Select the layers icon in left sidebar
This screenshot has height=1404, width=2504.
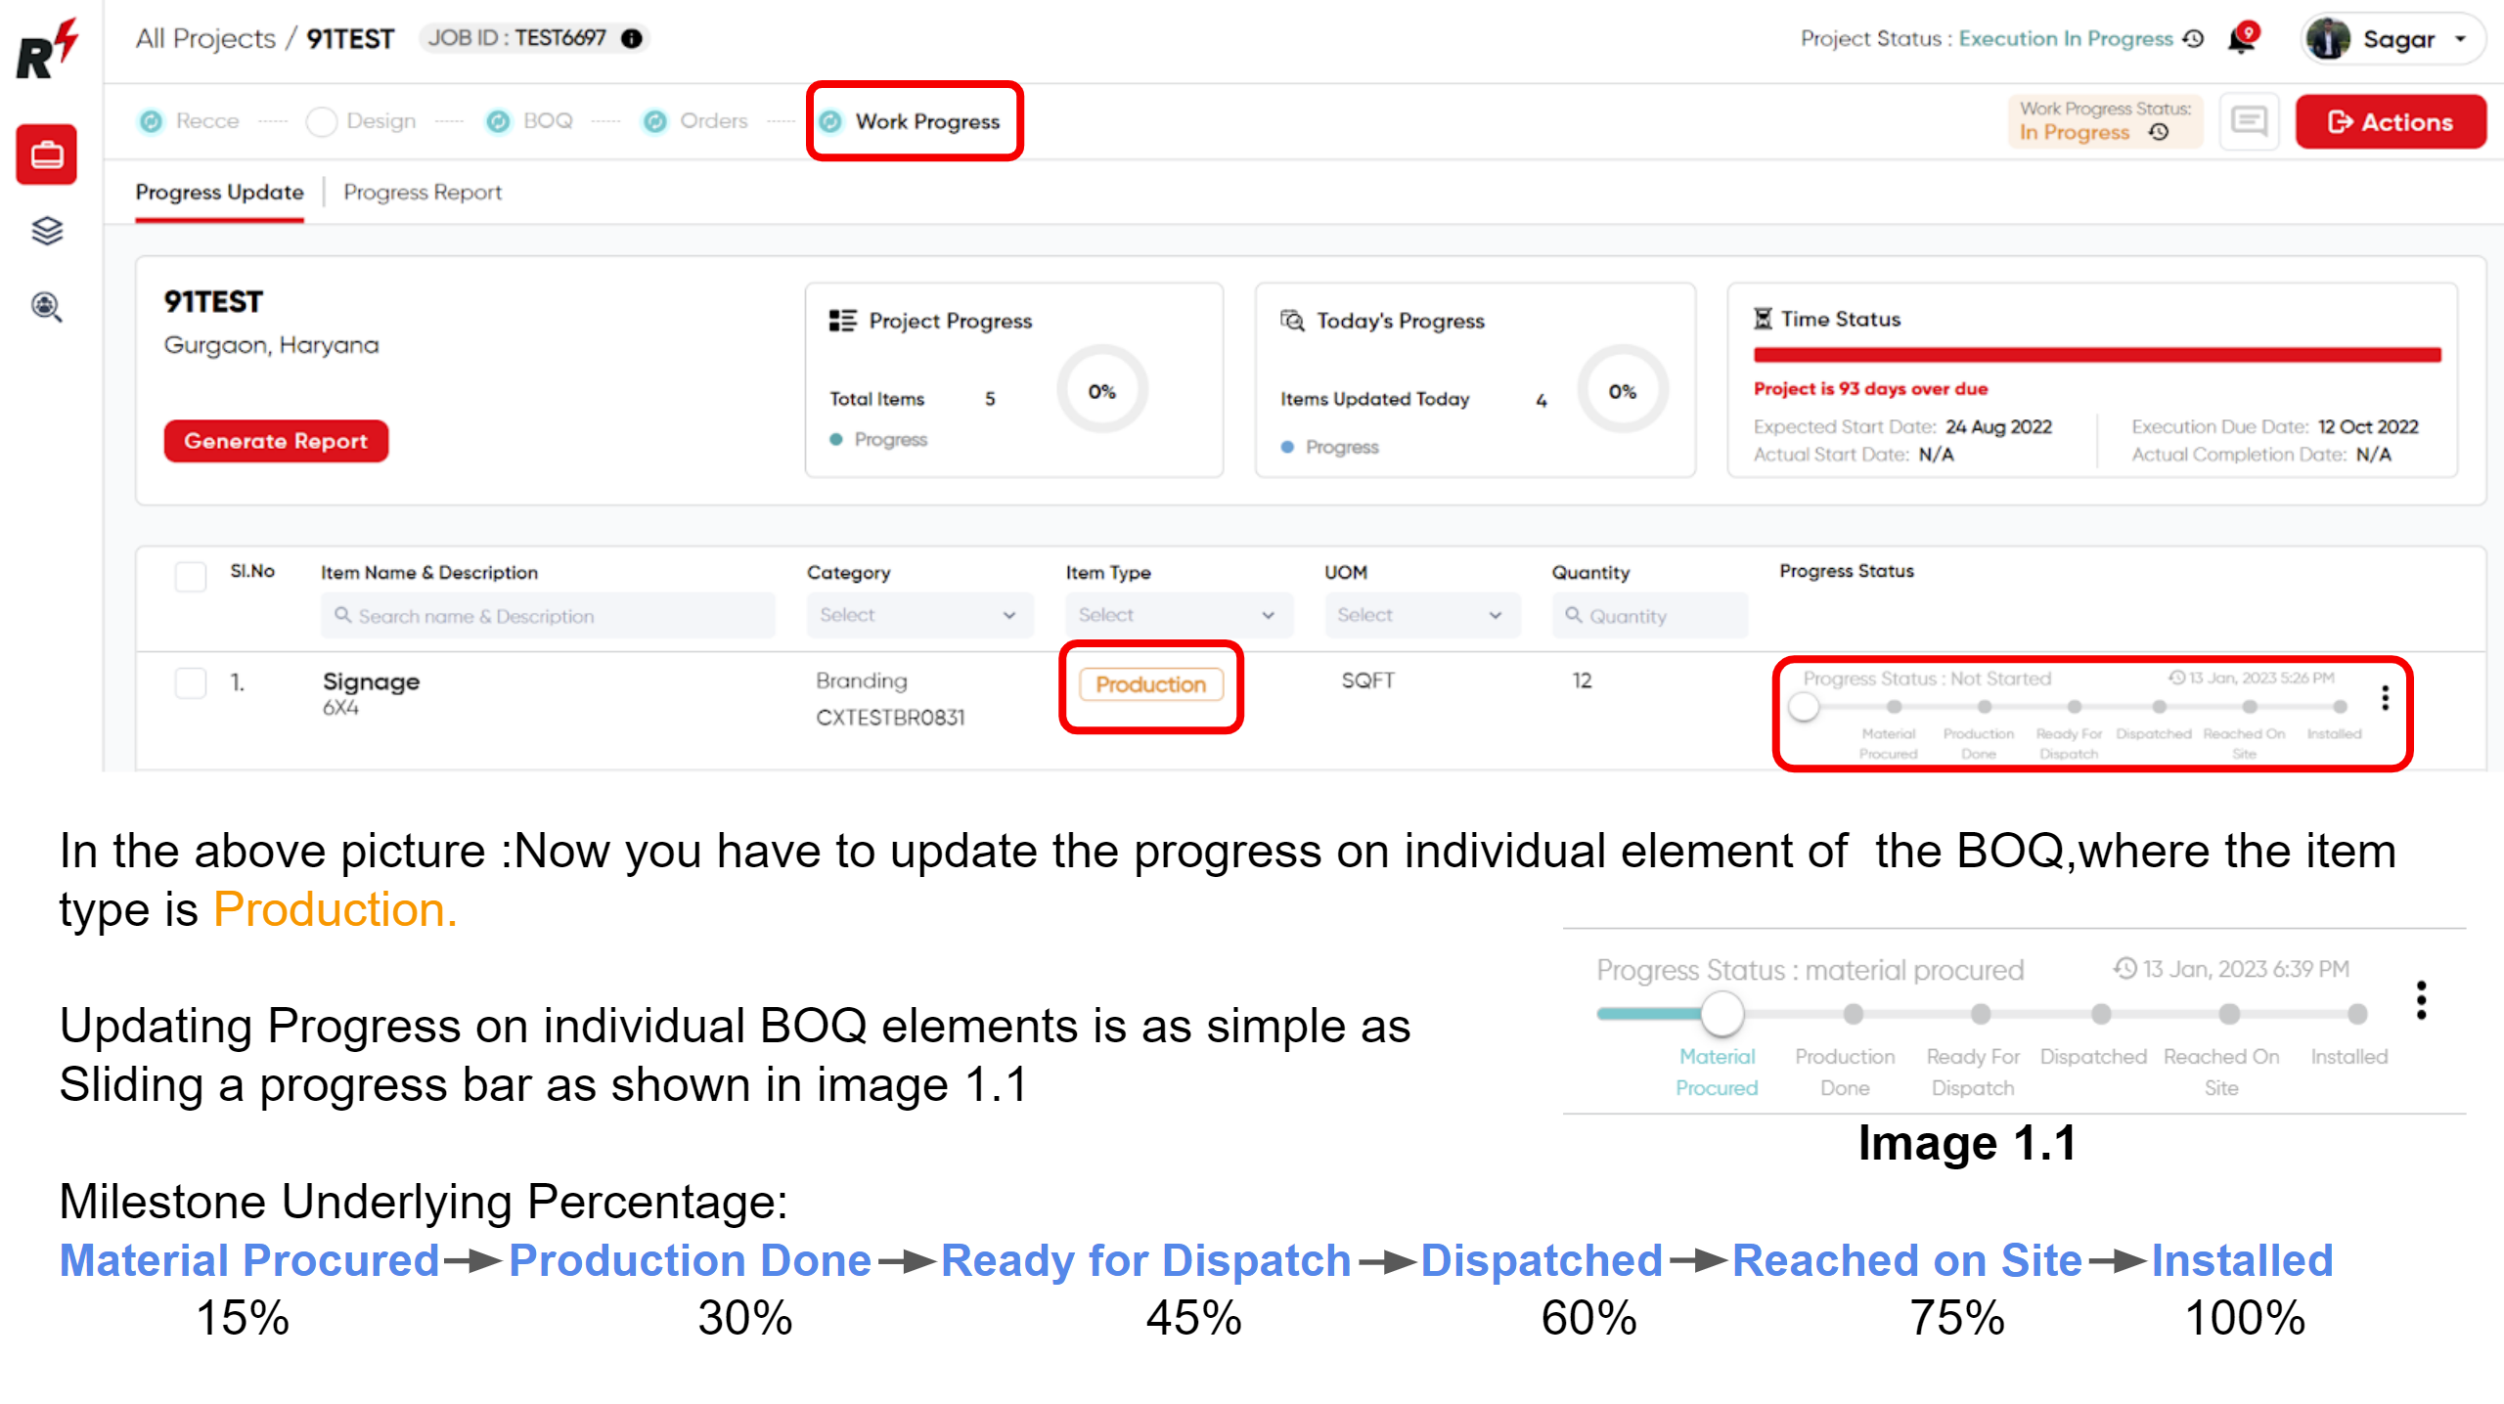coord(46,232)
